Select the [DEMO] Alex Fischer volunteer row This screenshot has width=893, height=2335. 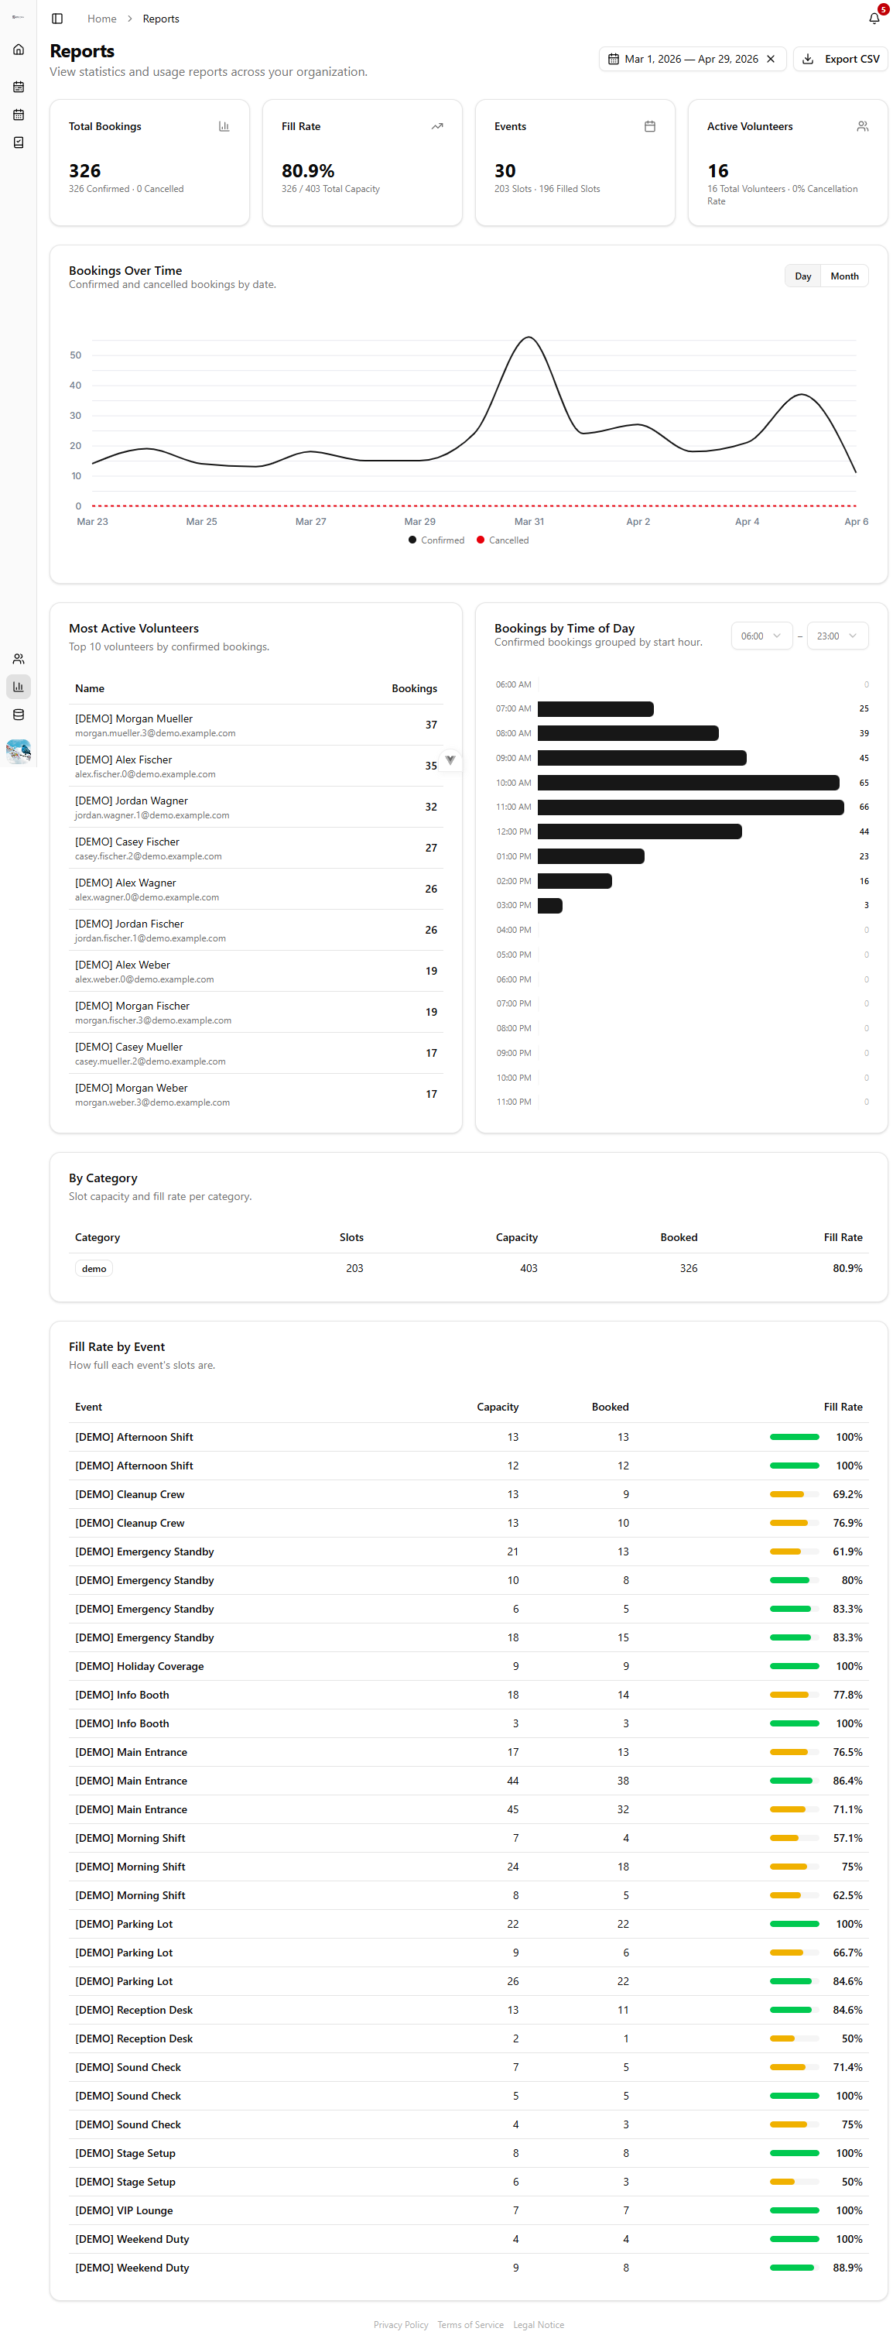[256, 766]
